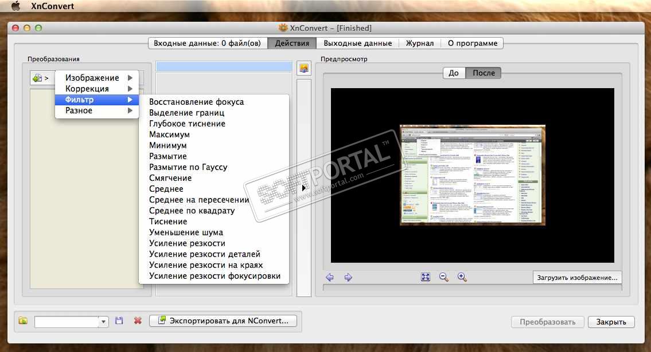Click the Add action icon button
This screenshot has height=352, width=651.
[x=41, y=78]
